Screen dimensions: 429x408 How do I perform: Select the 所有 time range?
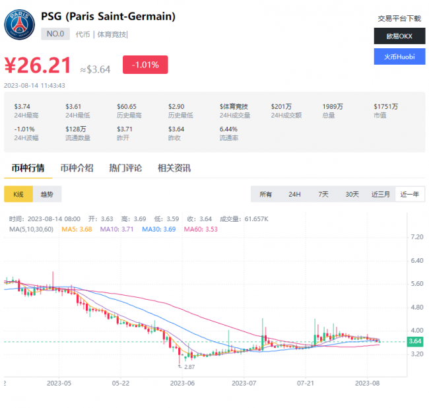point(266,194)
